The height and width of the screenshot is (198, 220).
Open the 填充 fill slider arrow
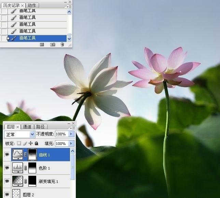[71, 144]
